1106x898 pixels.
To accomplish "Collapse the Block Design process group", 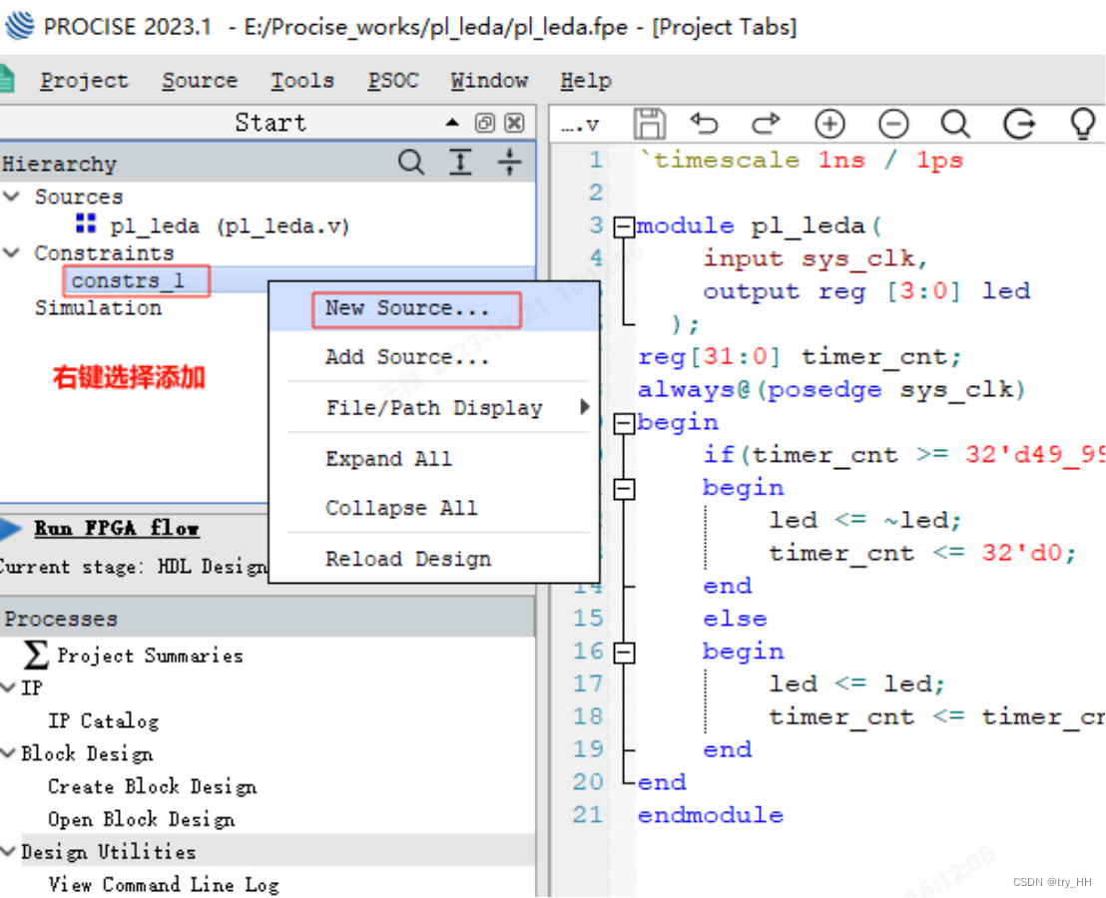I will click(x=8, y=752).
